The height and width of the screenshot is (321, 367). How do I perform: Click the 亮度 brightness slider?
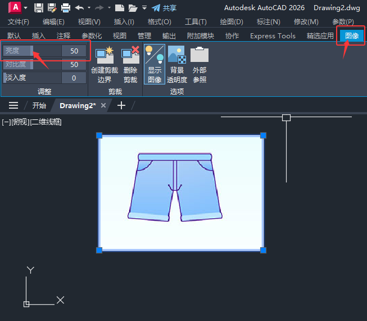coord(31,51)
